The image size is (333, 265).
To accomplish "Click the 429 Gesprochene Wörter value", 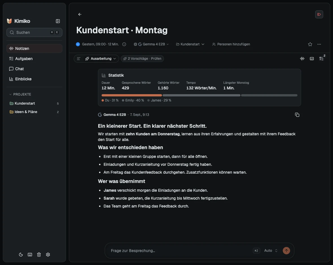I will click(125, 88).
